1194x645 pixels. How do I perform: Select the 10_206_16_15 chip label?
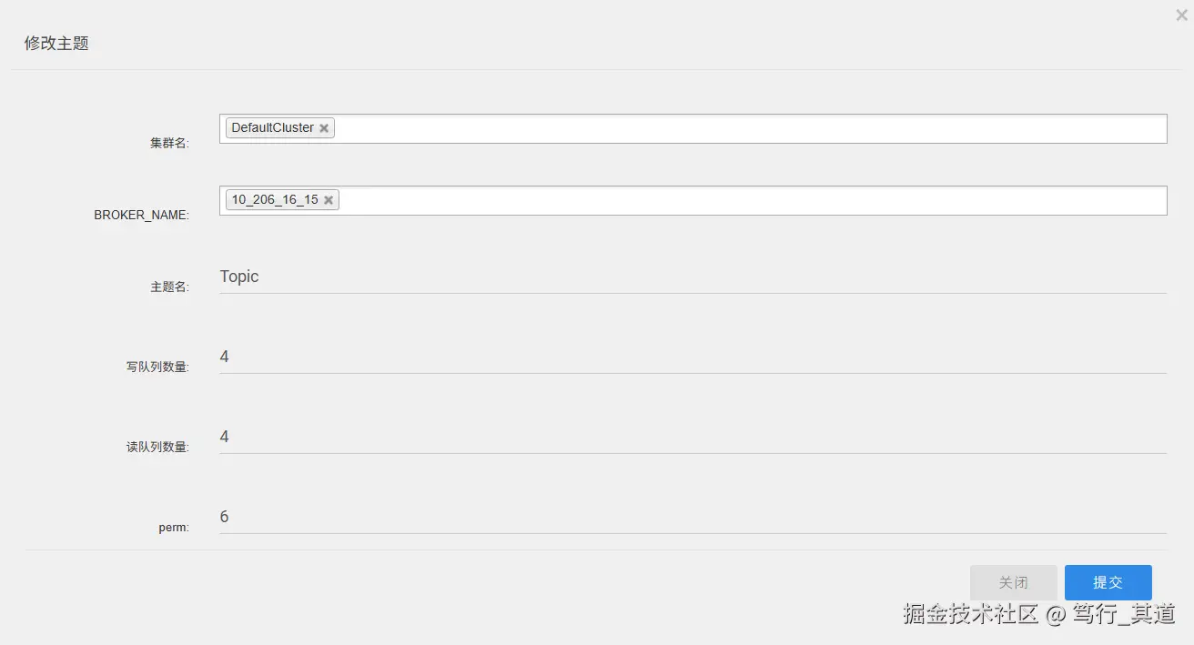(x=274, y=199)
